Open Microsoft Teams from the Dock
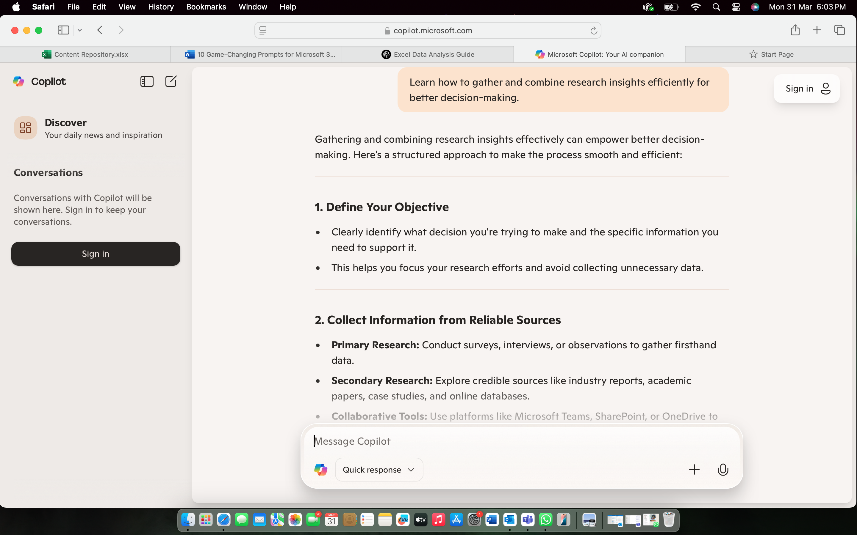The height and width of the screenshot is (535, 857). [528, 520]
